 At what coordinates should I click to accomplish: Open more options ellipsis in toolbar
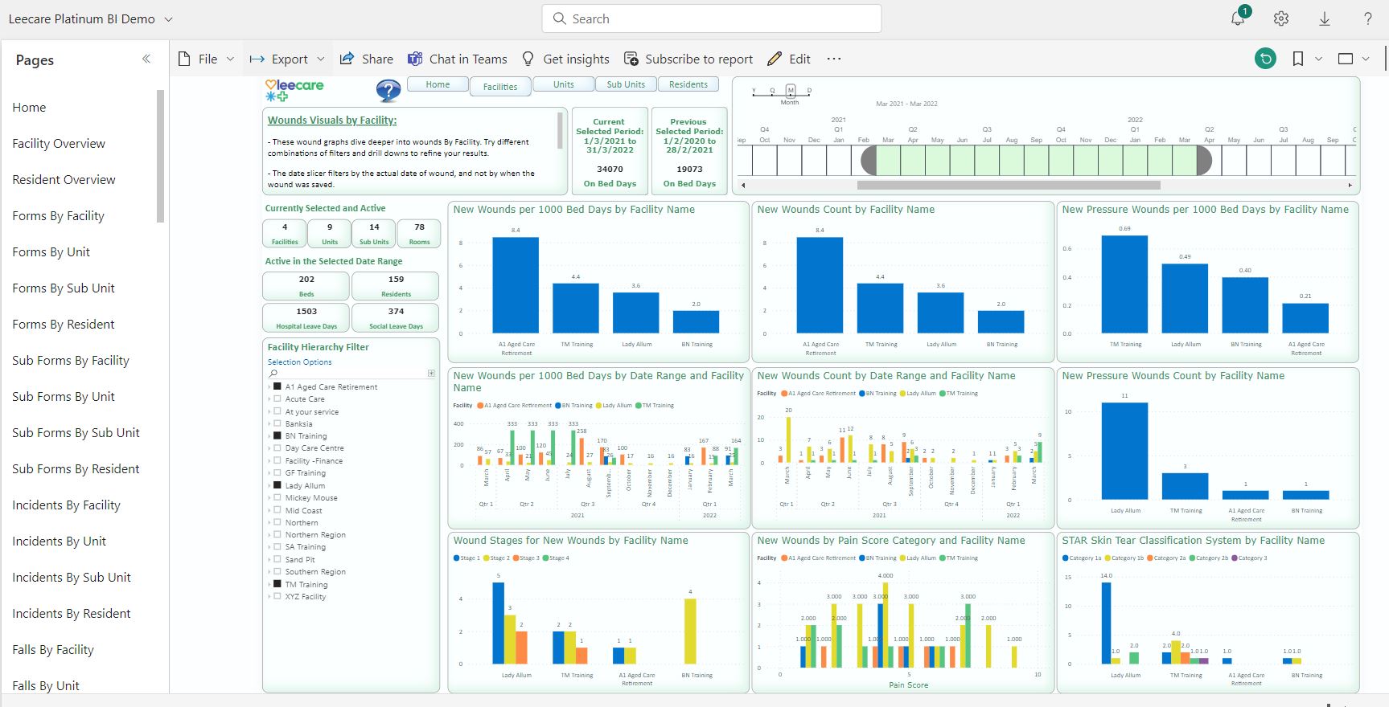[x=834, y=59]
